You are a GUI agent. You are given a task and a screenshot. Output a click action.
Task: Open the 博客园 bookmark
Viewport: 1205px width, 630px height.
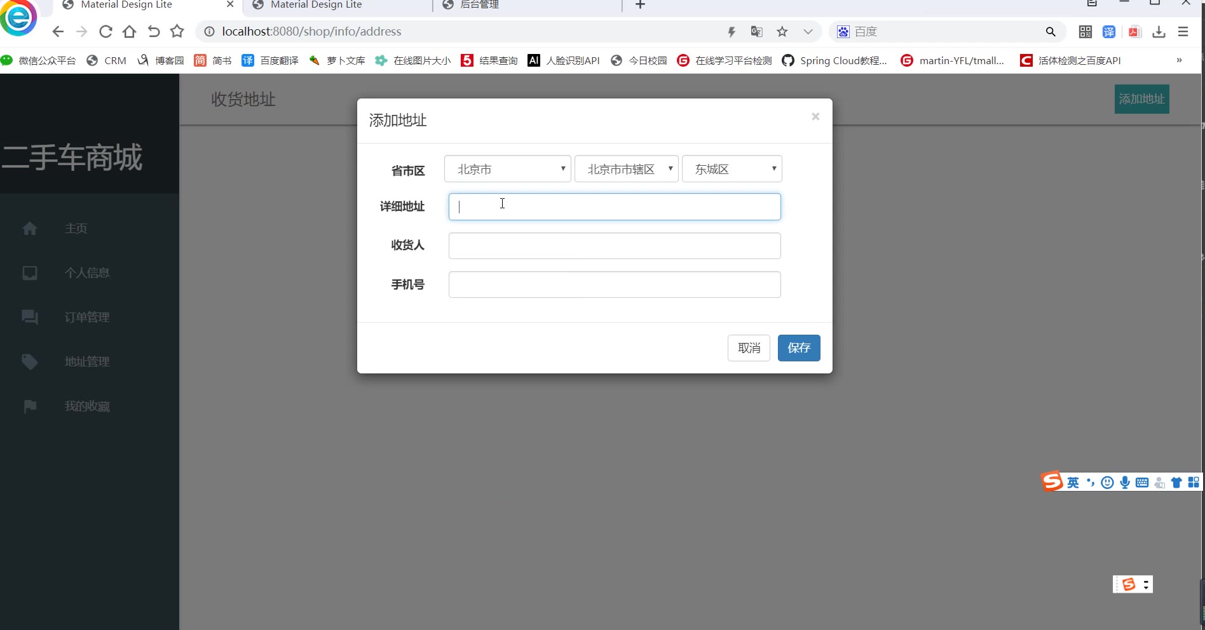pyautogui.click(x=161, y=60)
